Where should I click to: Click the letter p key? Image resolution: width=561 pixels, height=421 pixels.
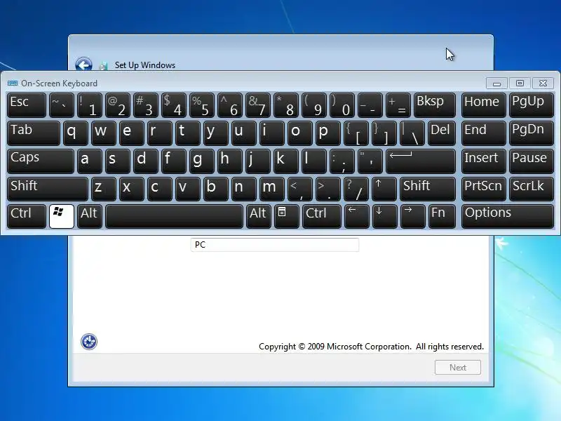(x=327, y=133)
